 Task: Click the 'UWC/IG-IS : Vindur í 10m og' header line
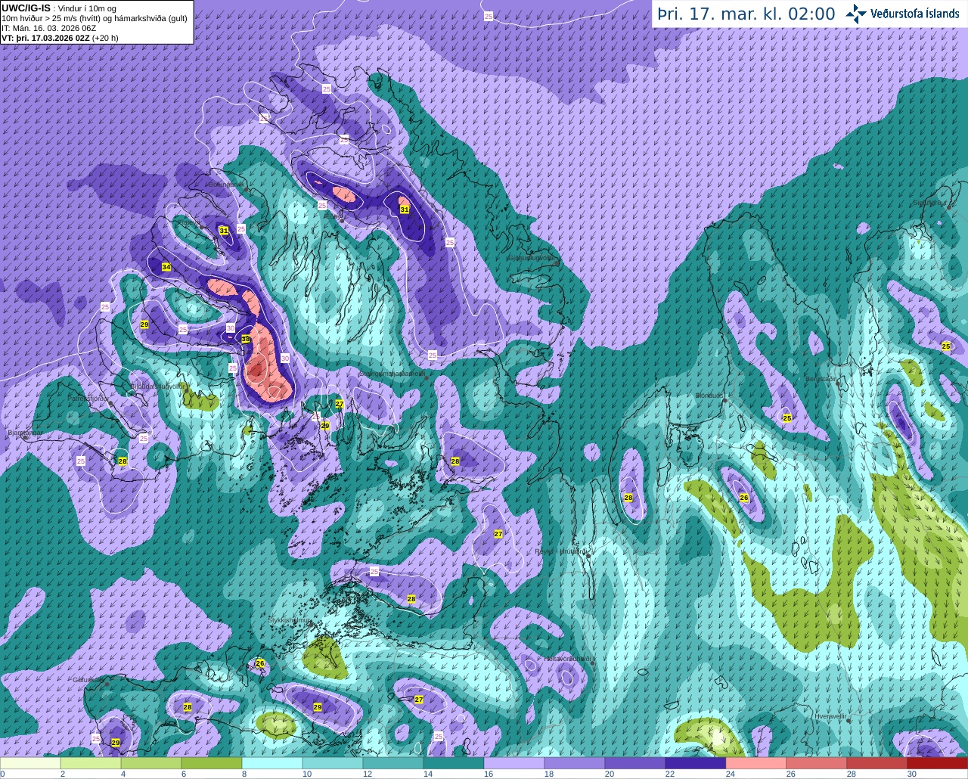pyautogui.click(x=58, y=8)
